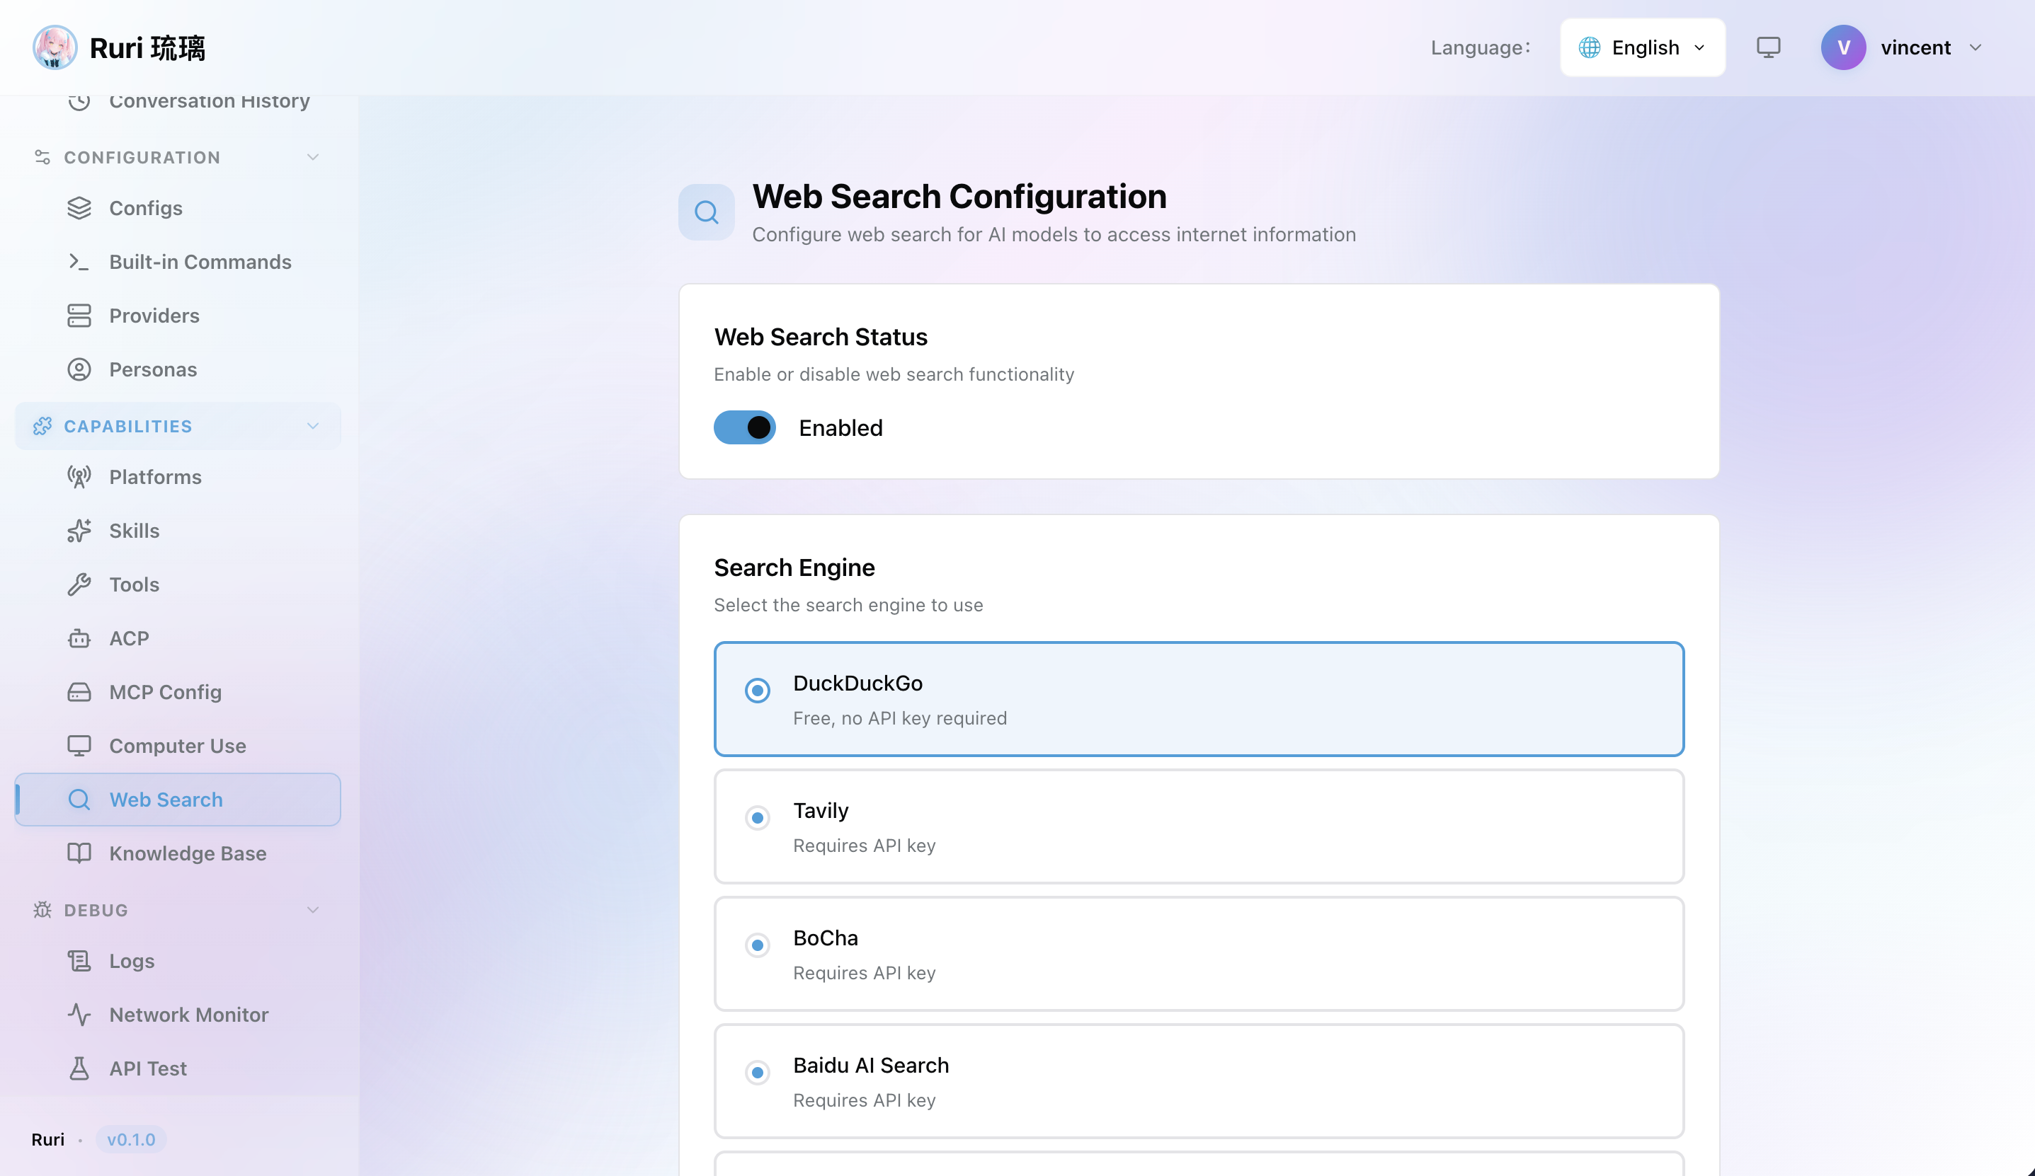Click the Web Search Status heading
The image size is (2035, 1176).
tap(821, 338)
